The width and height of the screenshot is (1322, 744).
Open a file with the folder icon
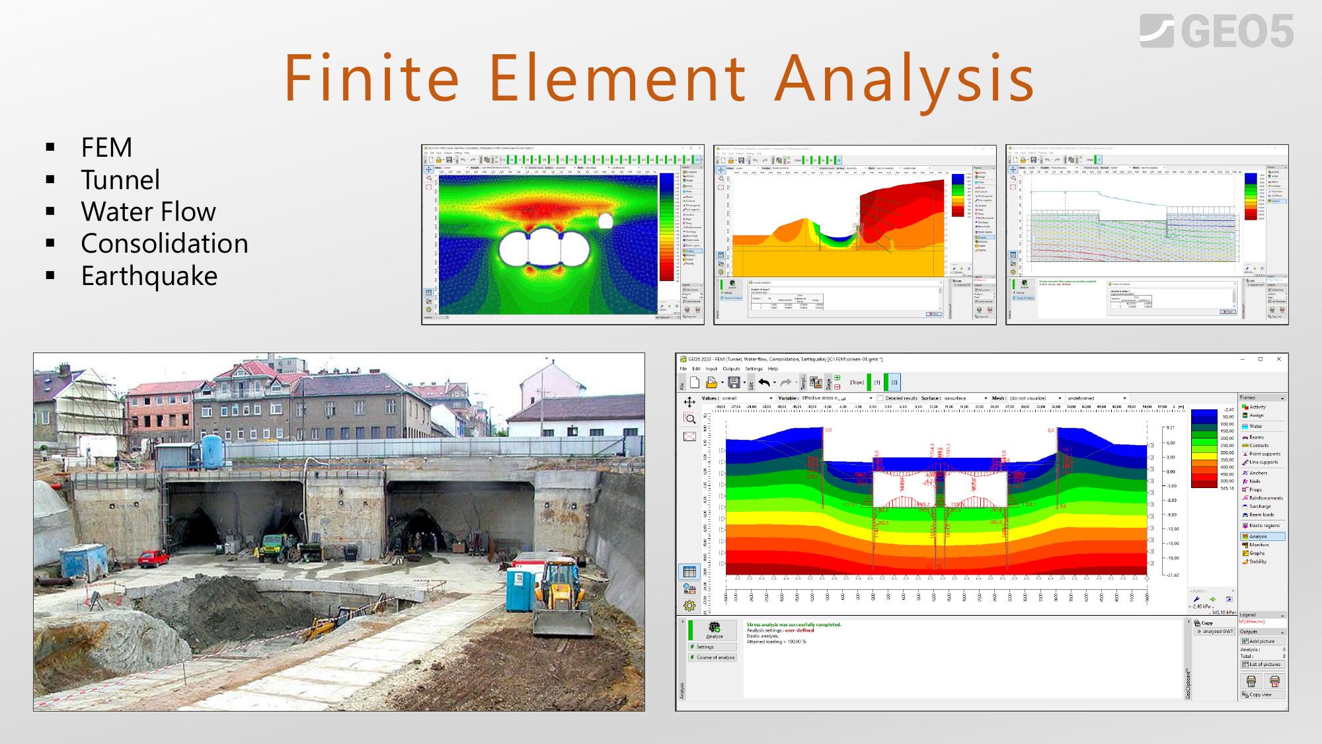tap(712, 382)
